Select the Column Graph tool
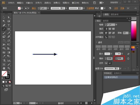 tap(9, 60)
